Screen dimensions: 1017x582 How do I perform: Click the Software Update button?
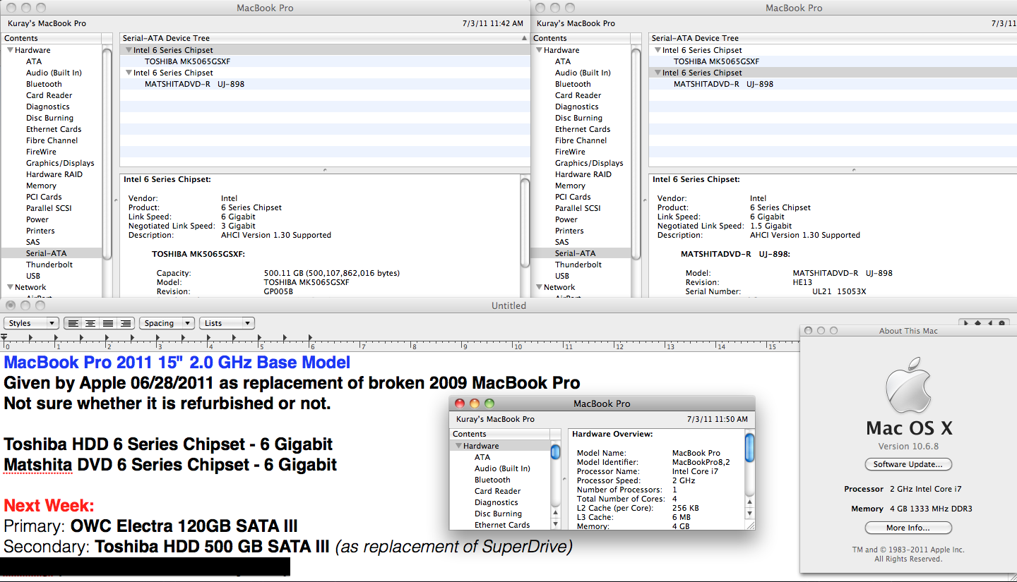tap(908, 464)
